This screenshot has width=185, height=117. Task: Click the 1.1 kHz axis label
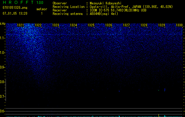click(x=2, y=38)
